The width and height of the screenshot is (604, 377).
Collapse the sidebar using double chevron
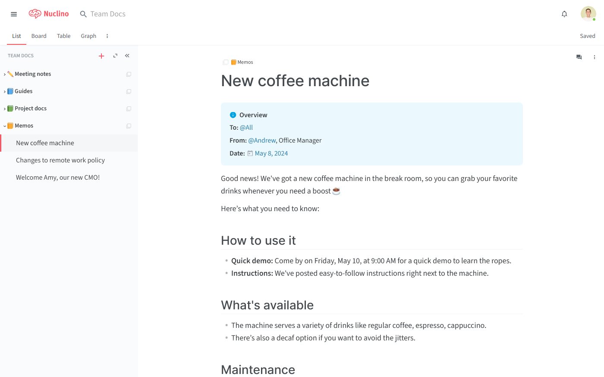[x=127, y=56]
